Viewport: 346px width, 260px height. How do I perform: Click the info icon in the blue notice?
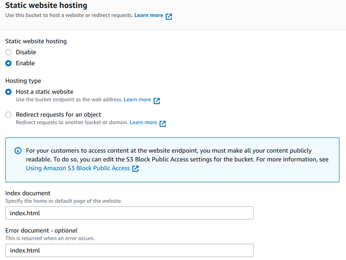pos(16,150)
